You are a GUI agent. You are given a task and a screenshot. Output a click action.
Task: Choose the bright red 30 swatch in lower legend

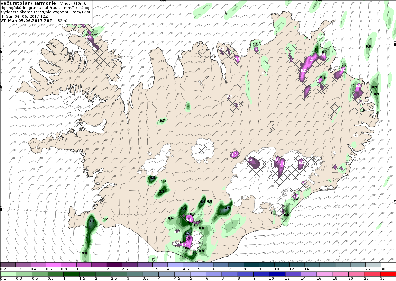click(x=388, y=274)
